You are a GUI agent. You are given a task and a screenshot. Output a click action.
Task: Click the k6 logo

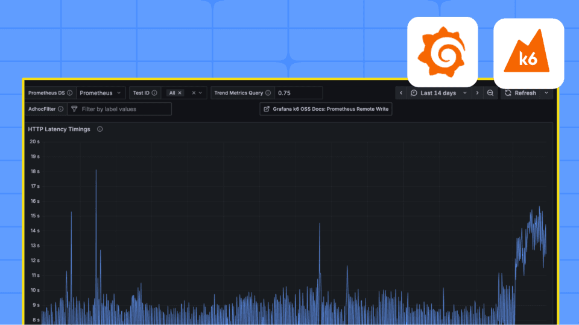528,54
